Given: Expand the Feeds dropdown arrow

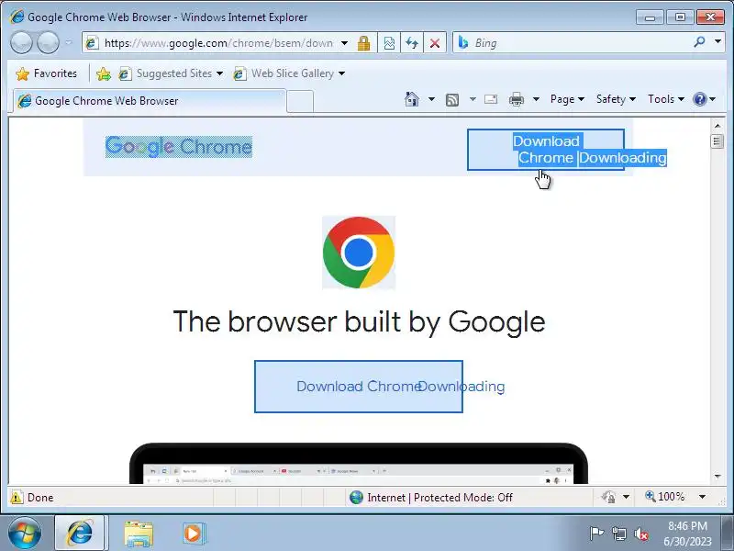Looking at the screenshot, I should pos(473,99).
